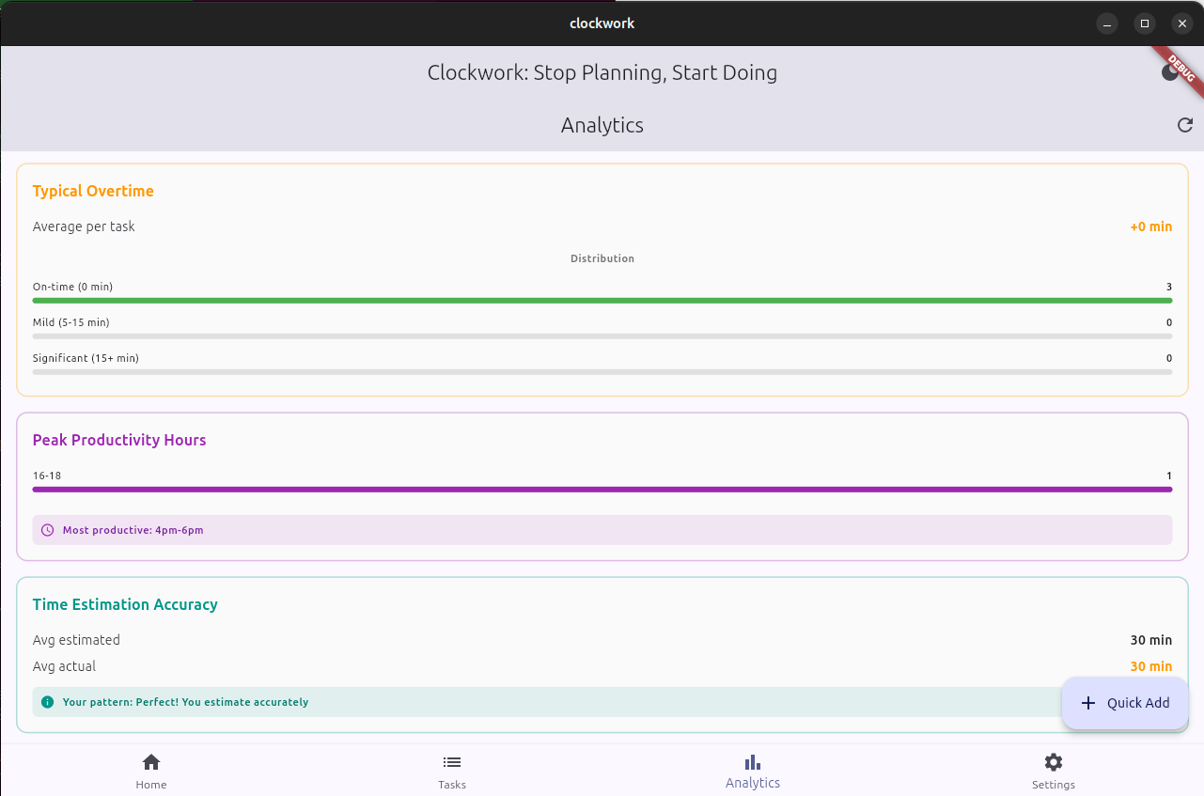
Task: Click the On-time count value 3
Action: (1168, 287)
